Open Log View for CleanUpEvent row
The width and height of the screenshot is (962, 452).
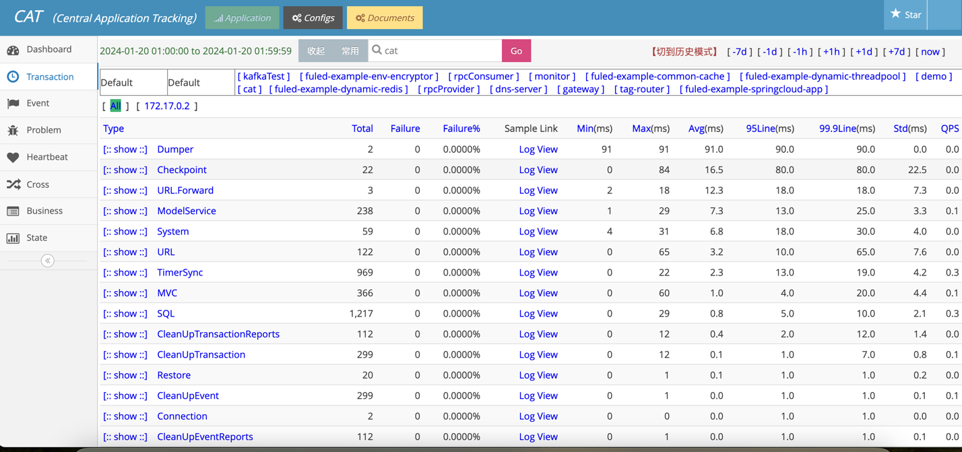click(x=538, y=396)
